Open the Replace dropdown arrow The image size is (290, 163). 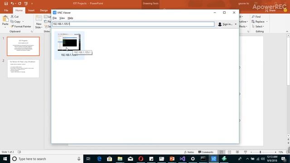pyautogui.click(x=267, y=22)
